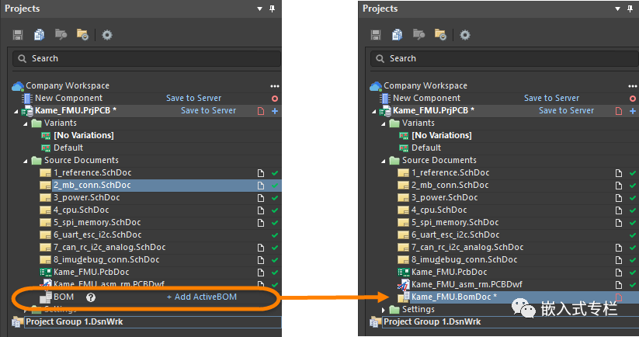The width and height of the screenshot is (639, 337).
Task: Click the plus icon on Kame_FMU.PrjPCB row, right panel
Action: pos(633,111)
